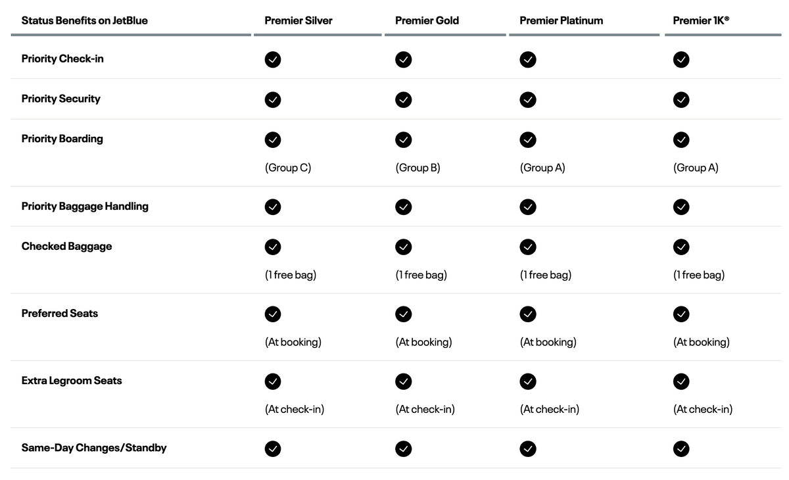Click Premier Silver Same-Day Changes/Standby checkmark
This screenshot has width=789, height=480.
pos(273,448)
